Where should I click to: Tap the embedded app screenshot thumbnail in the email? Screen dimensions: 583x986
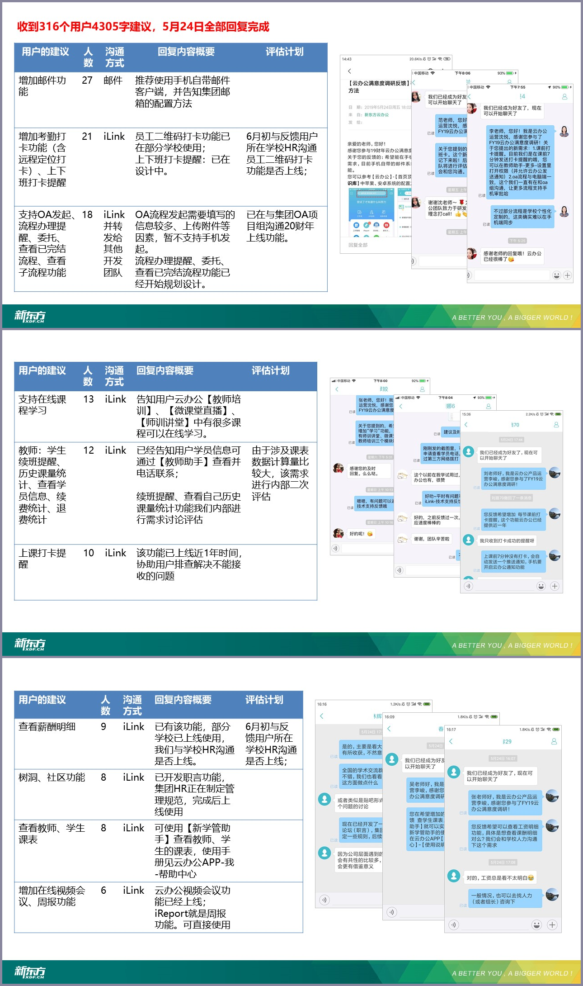pyautogui.click(x=371, y=213)
